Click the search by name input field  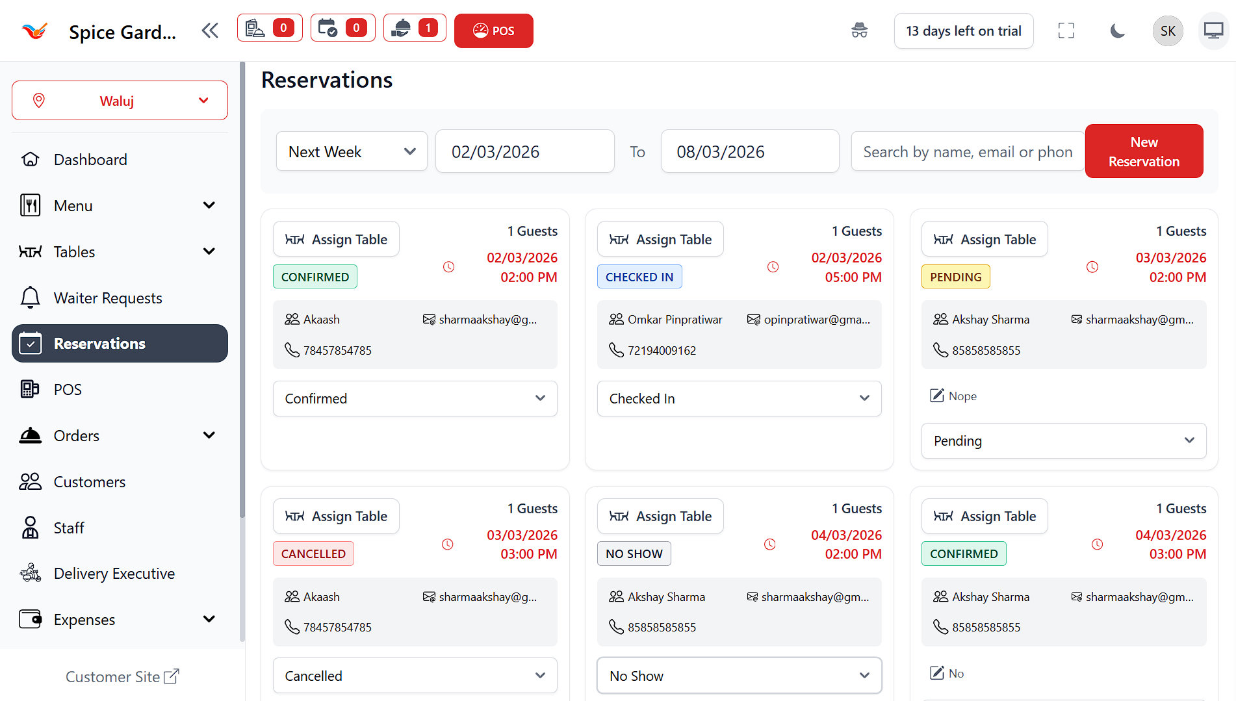click(x=967, y=151)
